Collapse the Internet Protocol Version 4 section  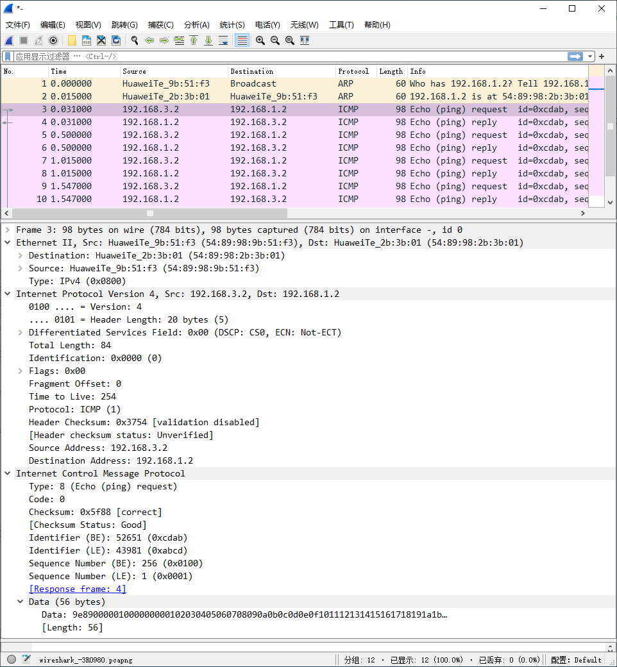(7, 294)
